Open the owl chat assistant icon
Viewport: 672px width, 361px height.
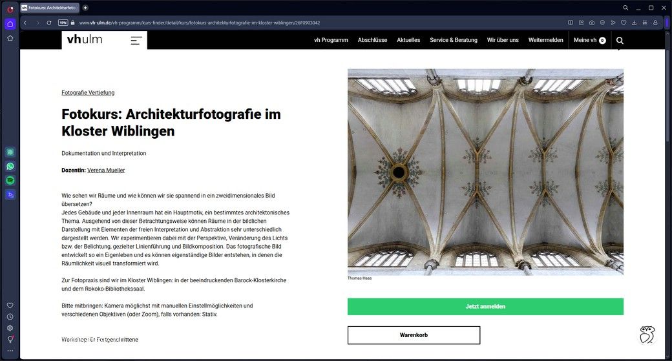click(x=647, y=335)
